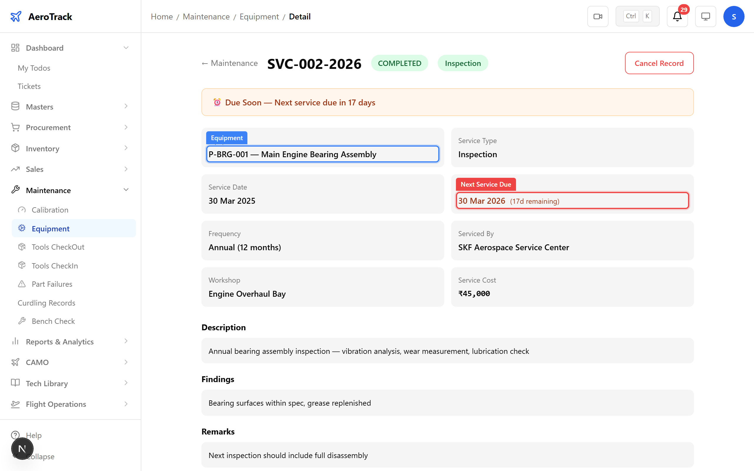Viewport: 754px width, 471px height.
Task: Go back via Maintenance arrow link
Action: point(230,63)
